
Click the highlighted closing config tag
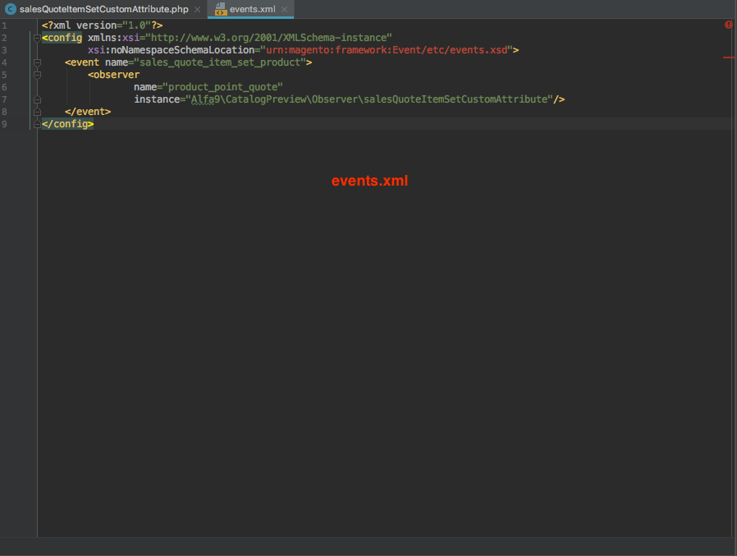[x=67, y=124]
